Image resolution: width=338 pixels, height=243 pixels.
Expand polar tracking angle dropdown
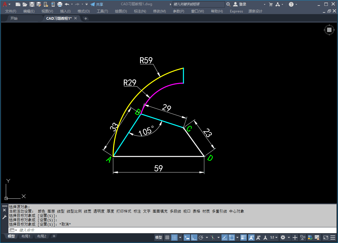(x=207, y=237)
